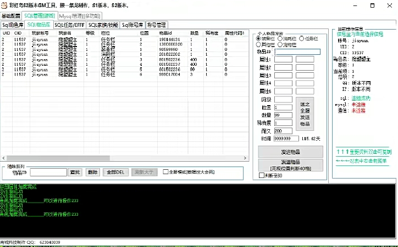Select the row with item id 801502237
The image size is (398, 247).
coord(124,65)
